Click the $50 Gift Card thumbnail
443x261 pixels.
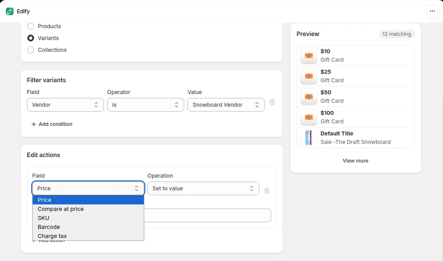click(x=309, y=97)
